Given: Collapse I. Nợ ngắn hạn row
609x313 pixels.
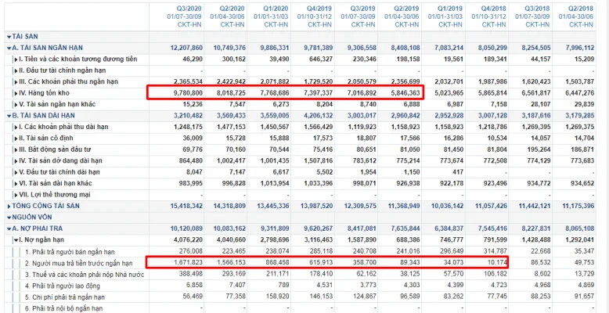Looking at the screenshot, I should [x=16, y=239].
